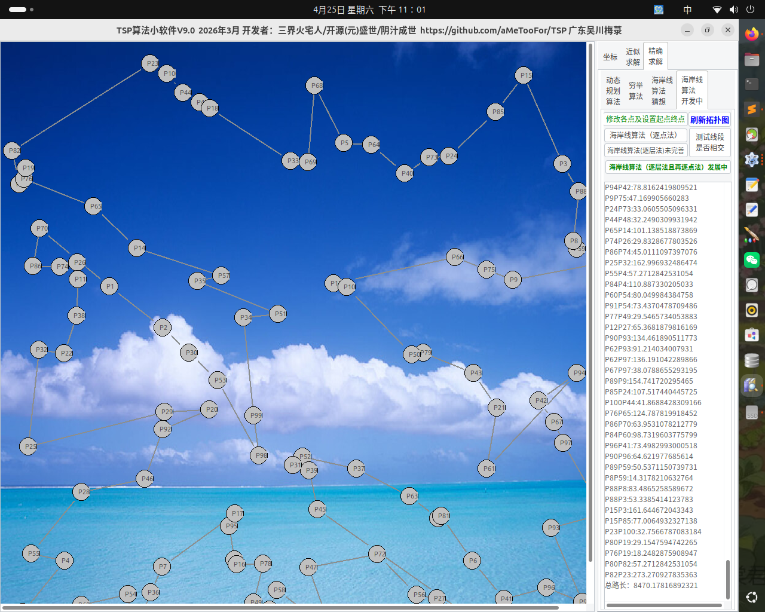Click 修改各点及设置起点终点 button
The height and width of the screenshot is (612, 765).
645,119
